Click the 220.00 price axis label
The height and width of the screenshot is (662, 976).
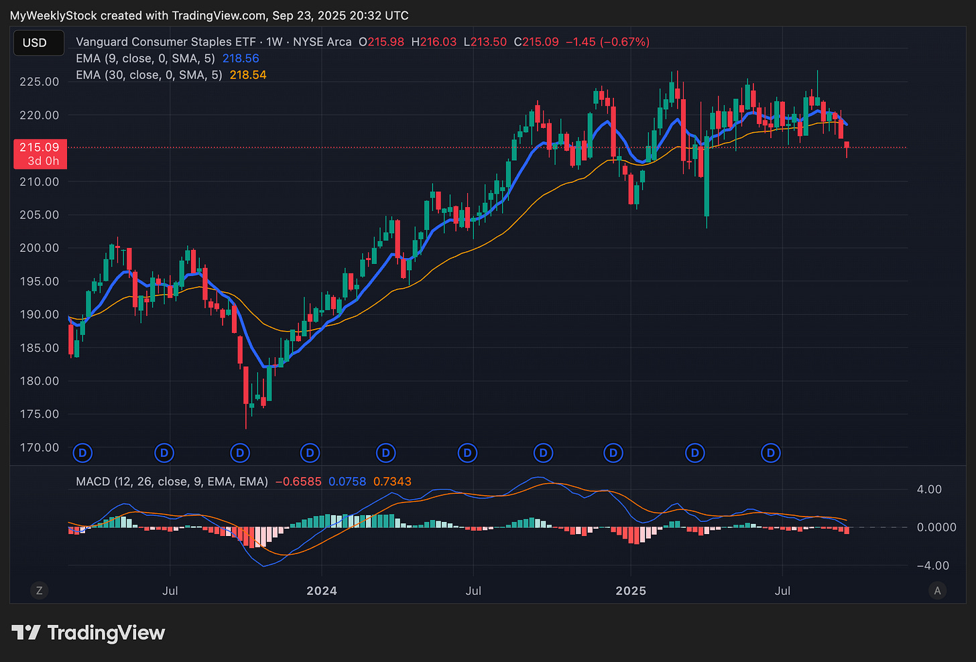(40, 115)
